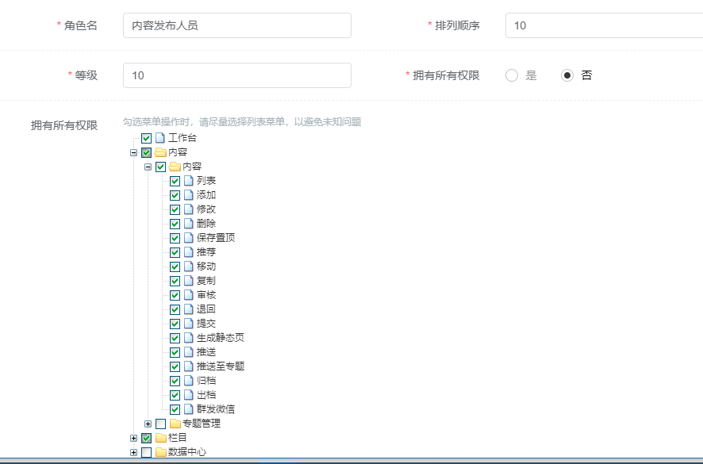703x464 pixels.
Task: Uncheck the 群发微信 checkbox
Action: tap(175, 409)
